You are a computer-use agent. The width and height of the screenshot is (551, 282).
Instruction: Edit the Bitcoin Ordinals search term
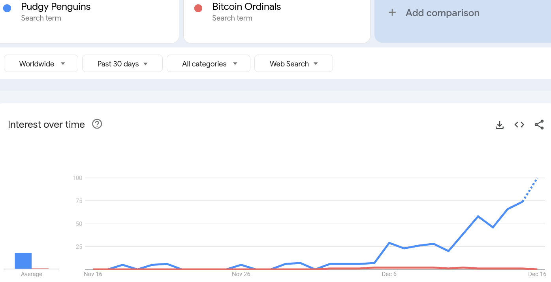pyautogui.click(x=246, y=7)
